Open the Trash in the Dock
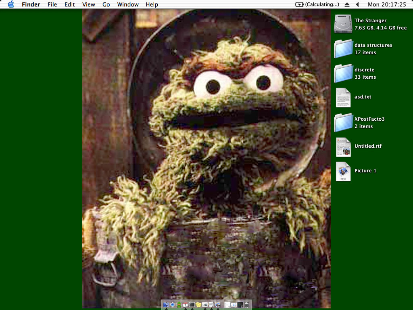413x310 pixels. point(247,305)
